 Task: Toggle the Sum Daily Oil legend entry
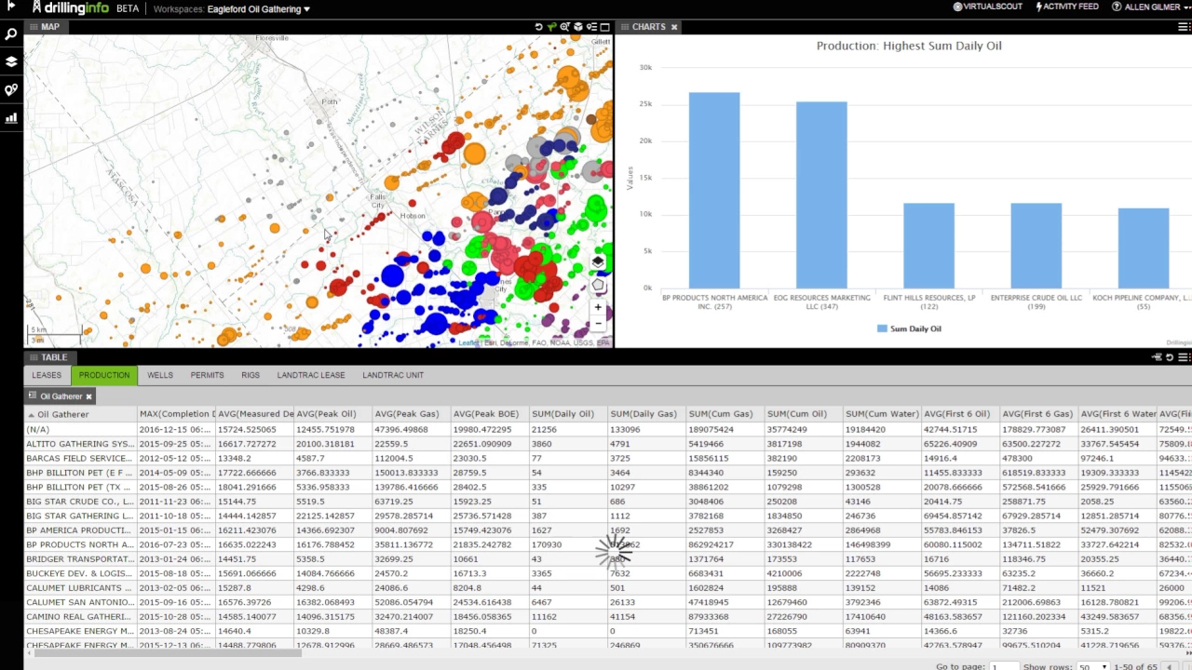click(x=909, y=328)
